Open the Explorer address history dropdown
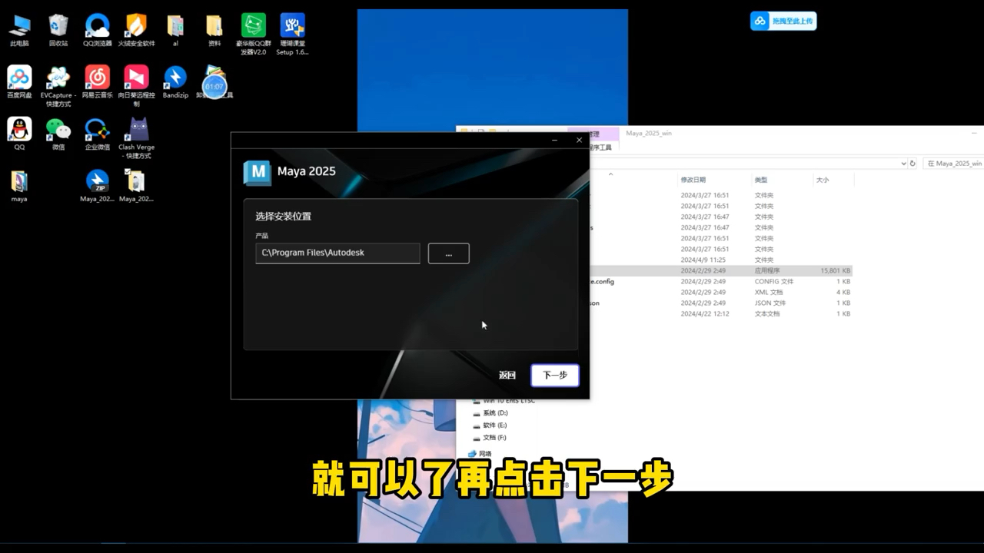The width and height of the screenshot is (984, 553). pyautogui.click(x=903, y=164)
